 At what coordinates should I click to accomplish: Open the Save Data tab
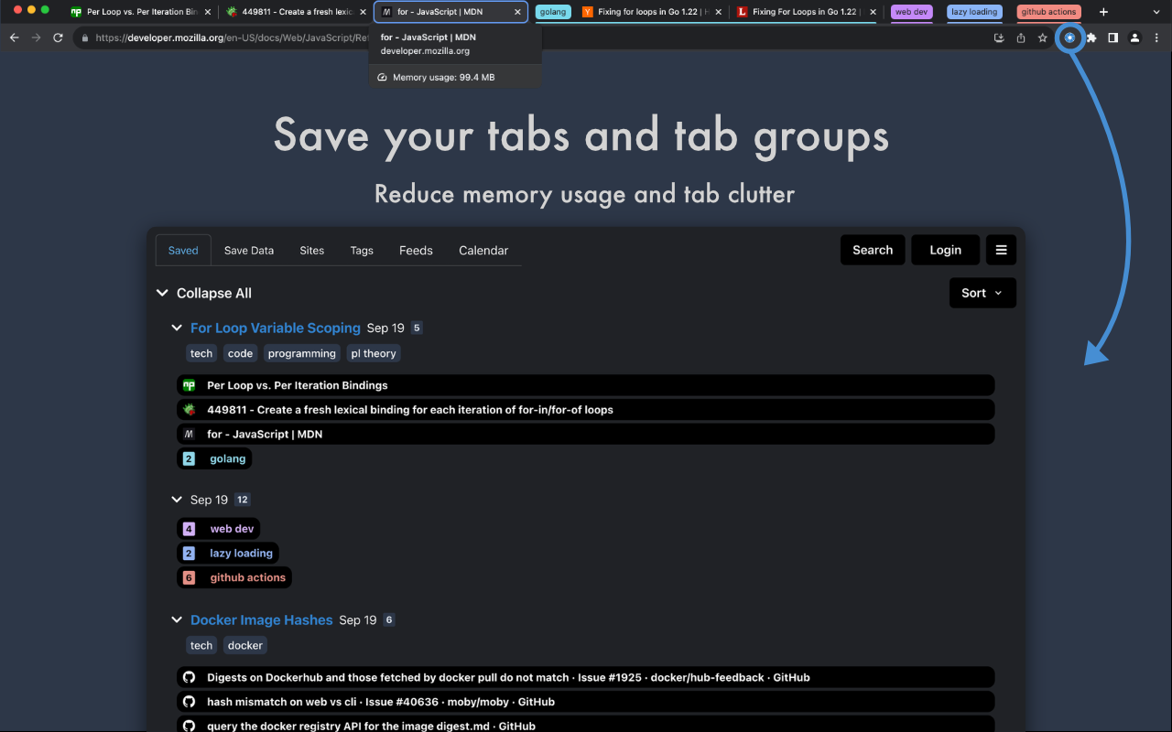[249, 250]
